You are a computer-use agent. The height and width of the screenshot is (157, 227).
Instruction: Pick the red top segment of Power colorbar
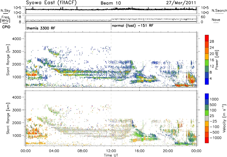pyautogui.click(x=207, y=38)
